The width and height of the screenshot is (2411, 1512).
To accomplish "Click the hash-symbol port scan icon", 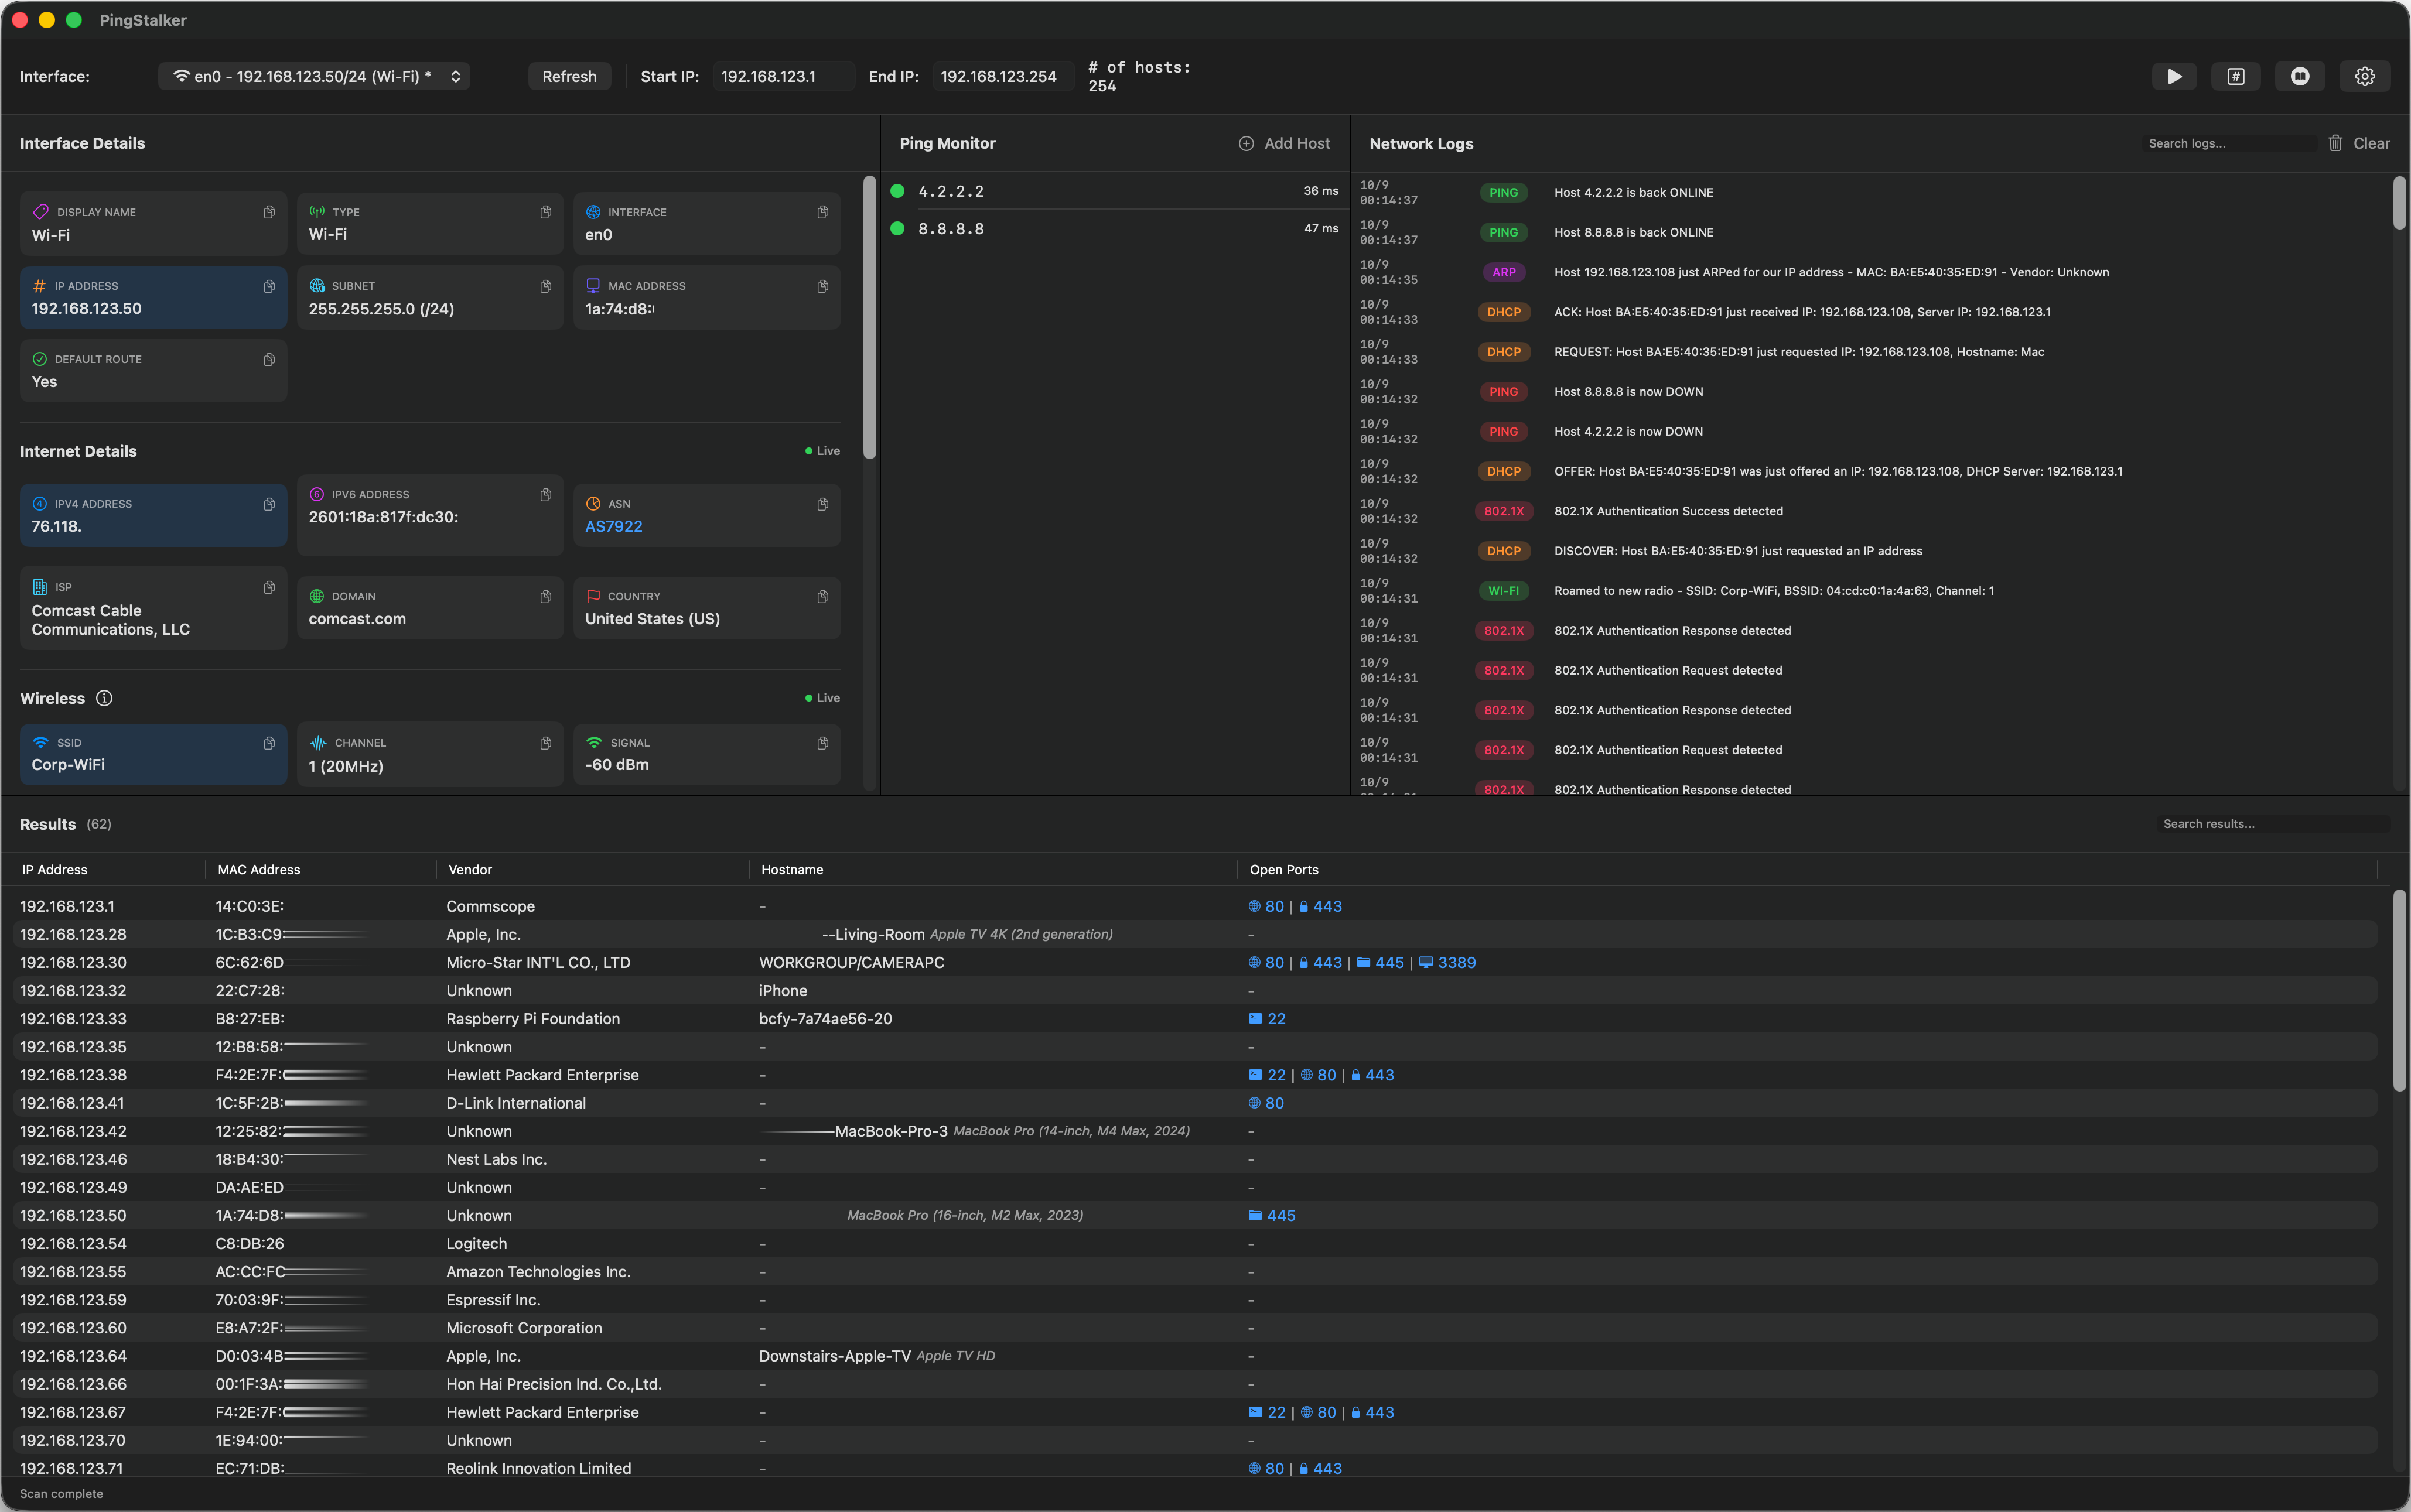I will click(x=2236, y=76).
